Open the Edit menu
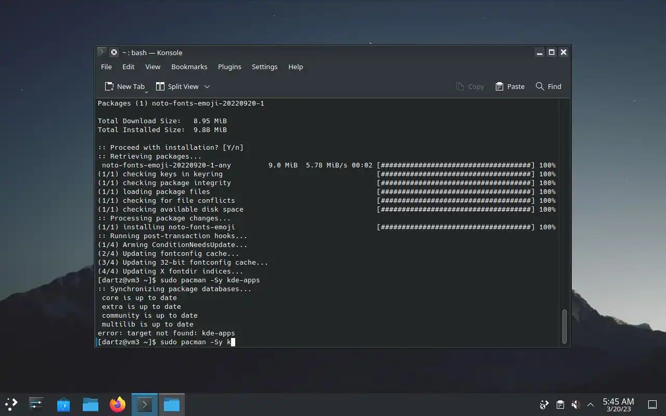The height and width of the screenshot is (416, 666). pyautogui.click(x=128, y=67)
